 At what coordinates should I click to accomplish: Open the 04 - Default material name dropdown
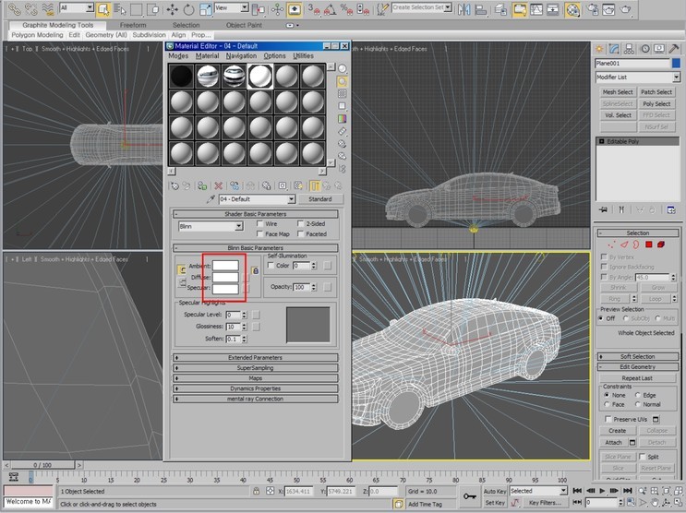coord(292,199)
